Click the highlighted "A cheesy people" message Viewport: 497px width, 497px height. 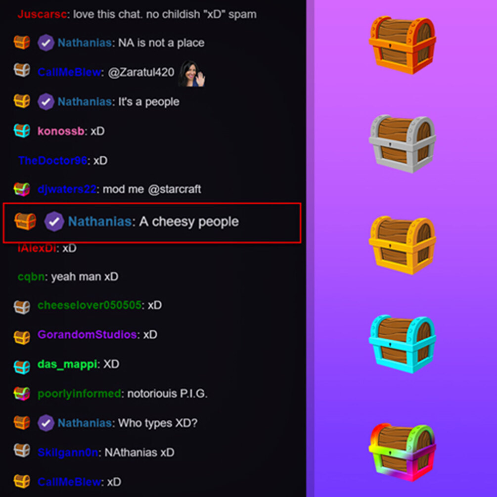[152, 223]
